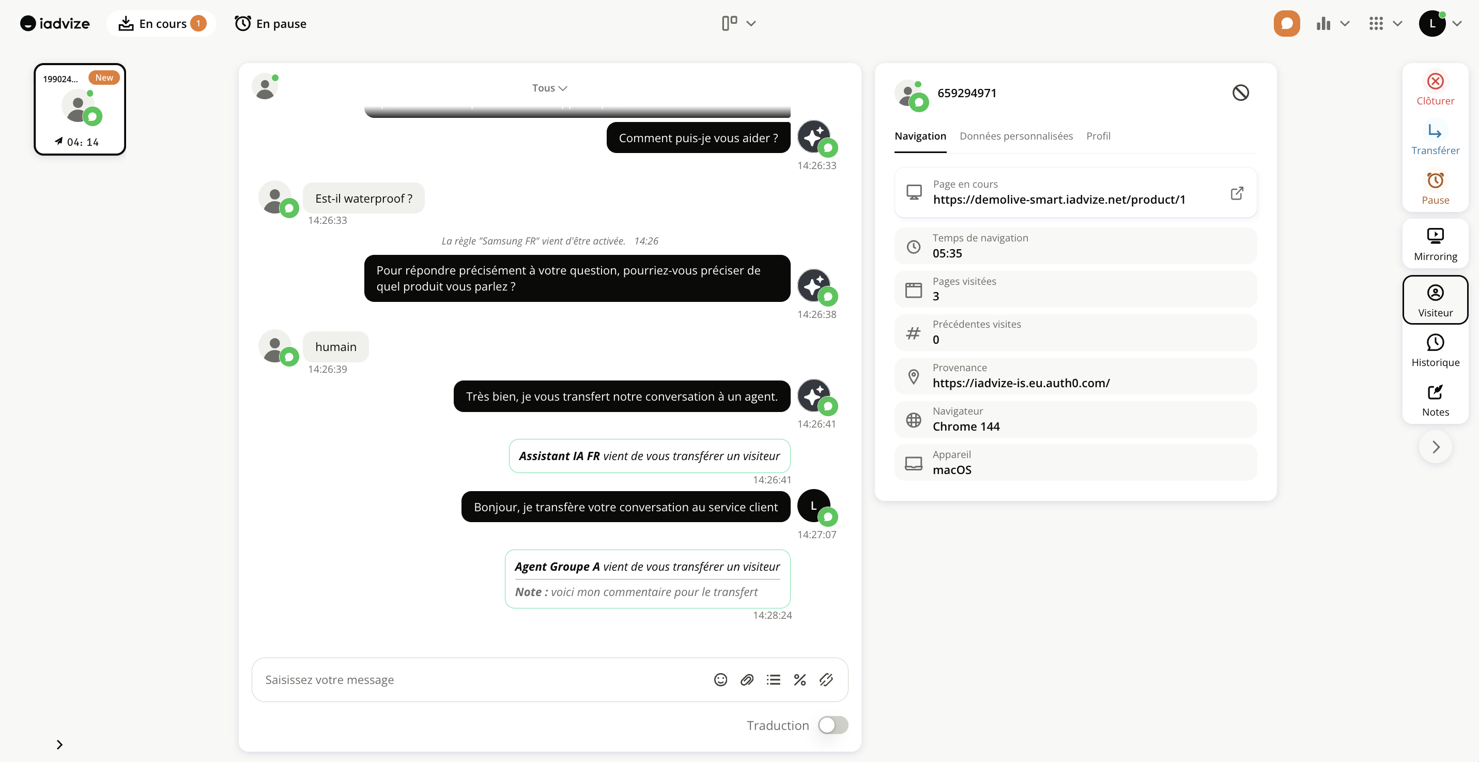The image size is (1479, 762).
Task: Block visitor with ban icon
Action: (x=1240, y=93)
